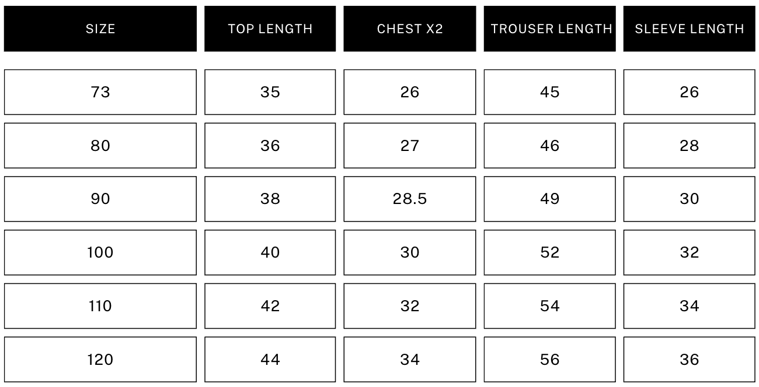Select the chest value 28.5 cell
Viewport: 759px width, 387px height.
tap(410, 199)
